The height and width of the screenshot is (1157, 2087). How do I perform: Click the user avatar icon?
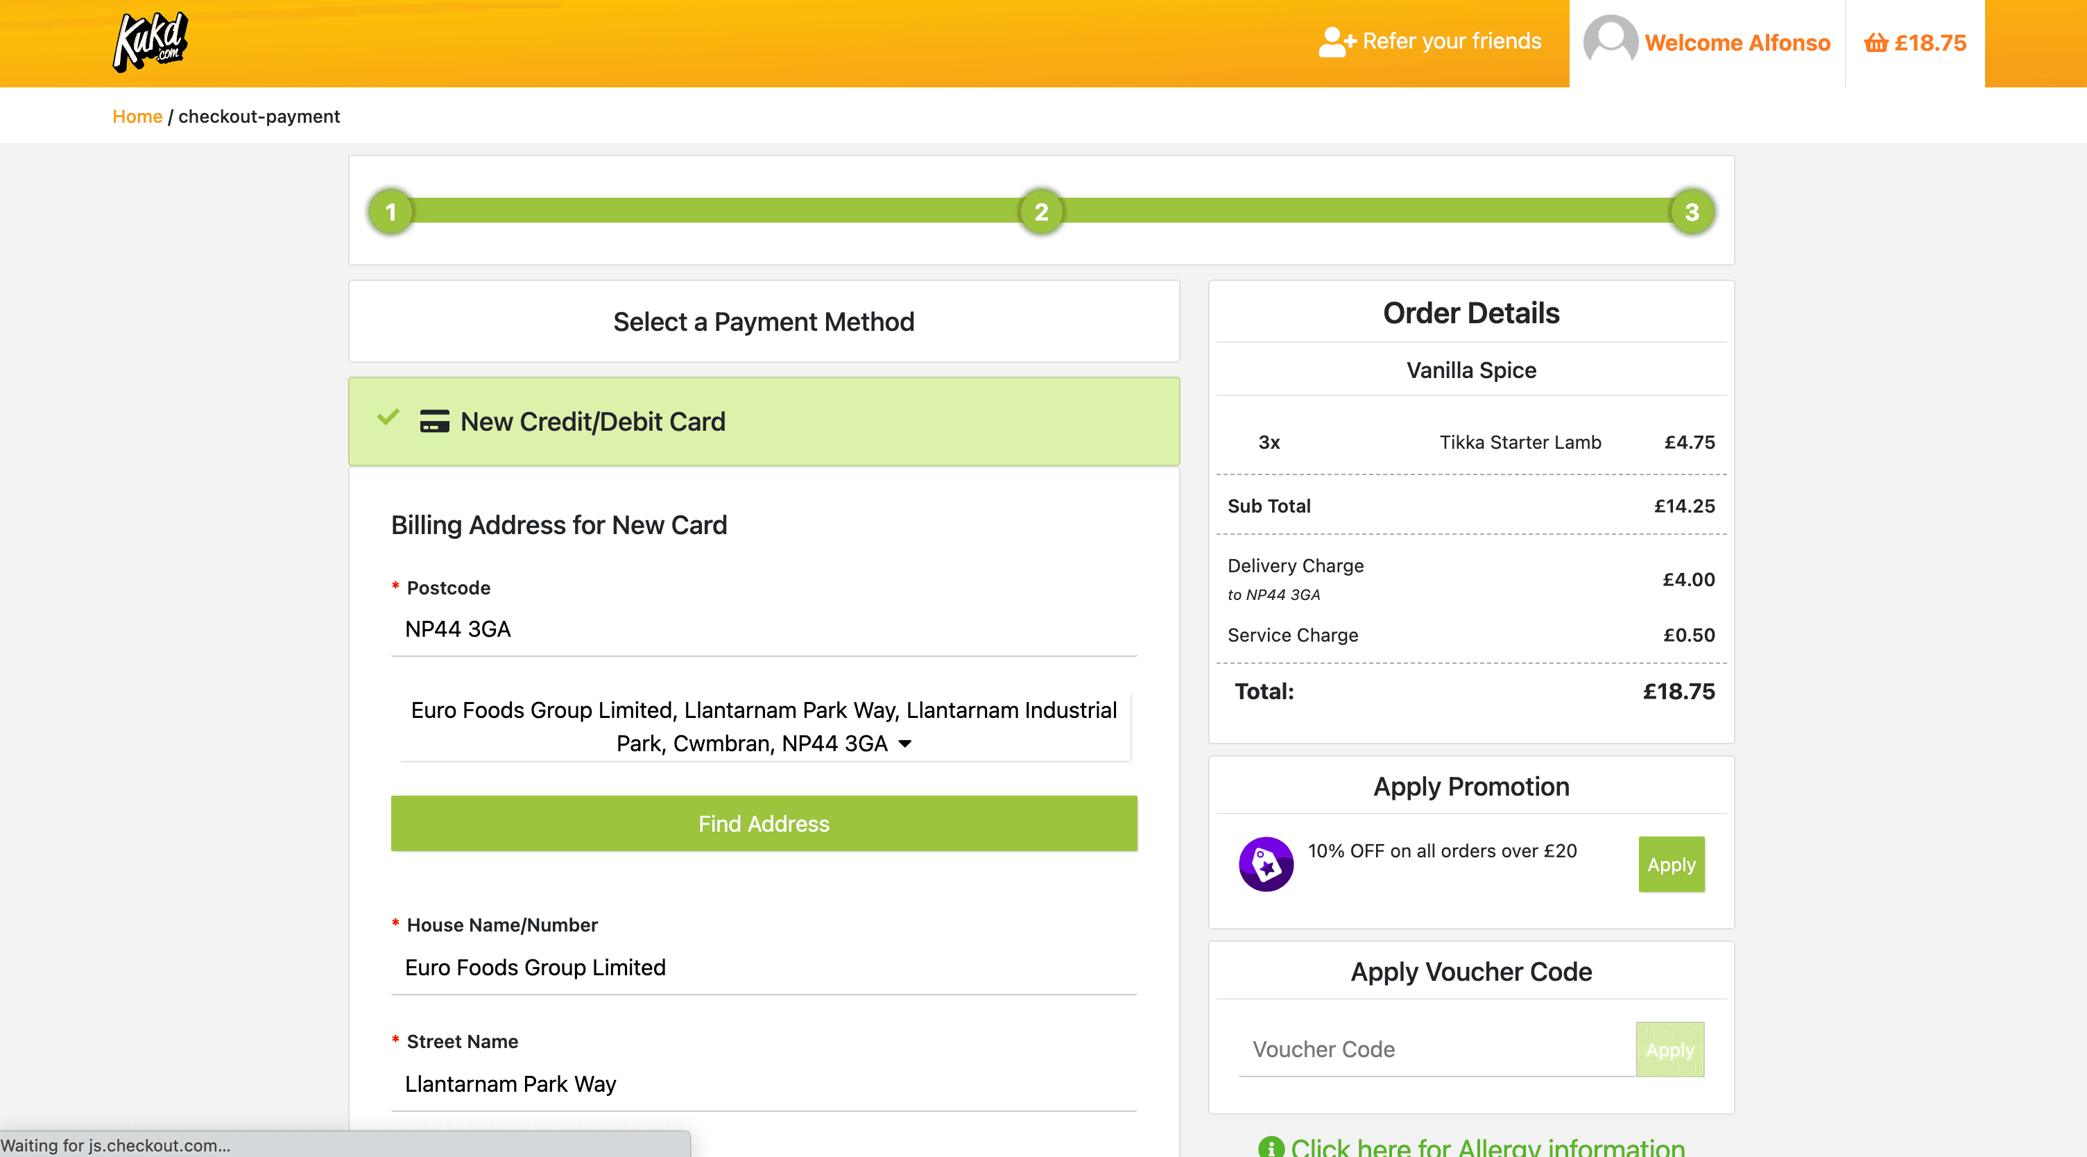pyautogui.click(x=1610, y=40)
